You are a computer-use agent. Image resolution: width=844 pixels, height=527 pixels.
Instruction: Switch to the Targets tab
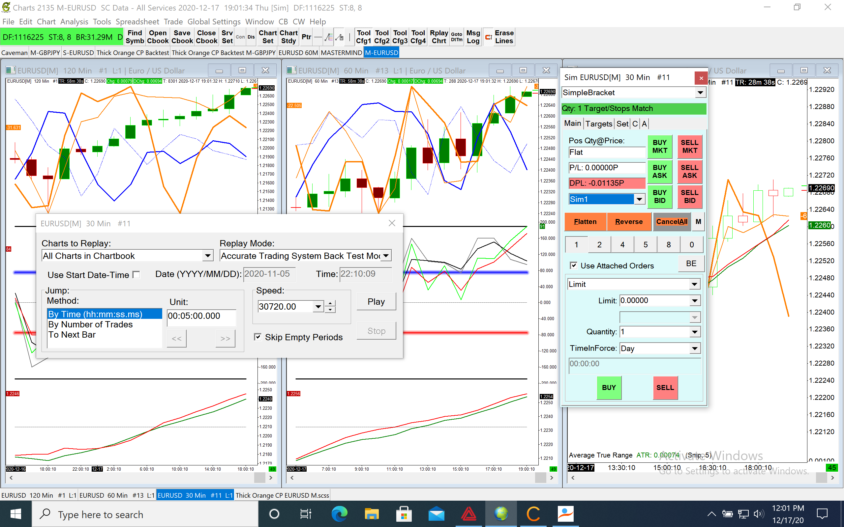click(598, 124)
